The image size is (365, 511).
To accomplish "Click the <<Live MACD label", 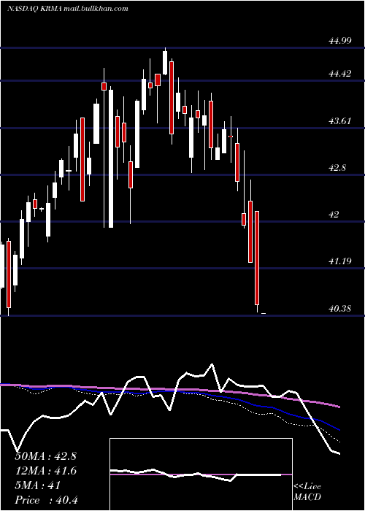I will point(307,492).
